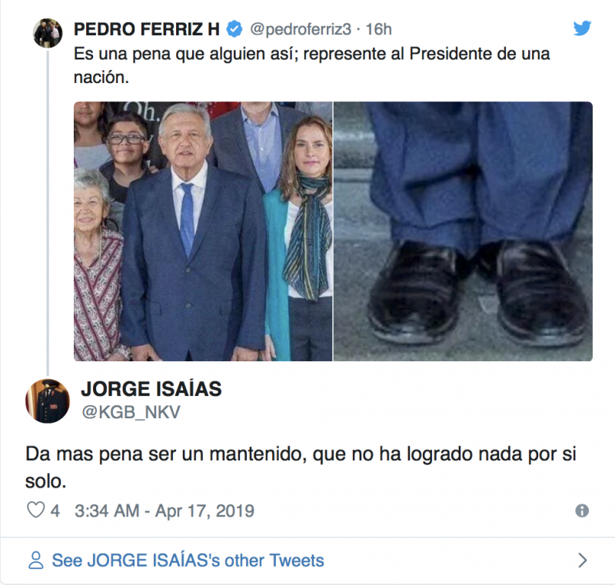Screen dimensions: 615x585
Task: Expand with the right chevron arrow
Action: click(x=583, y=560)
